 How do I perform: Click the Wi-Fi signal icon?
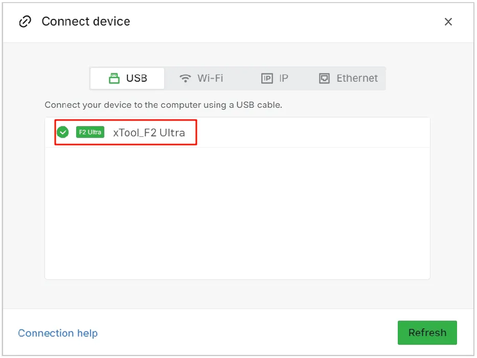185,78
